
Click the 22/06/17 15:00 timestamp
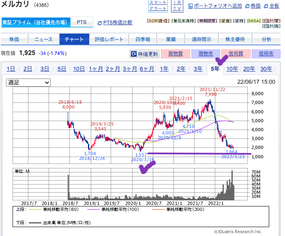pos(256,82)
